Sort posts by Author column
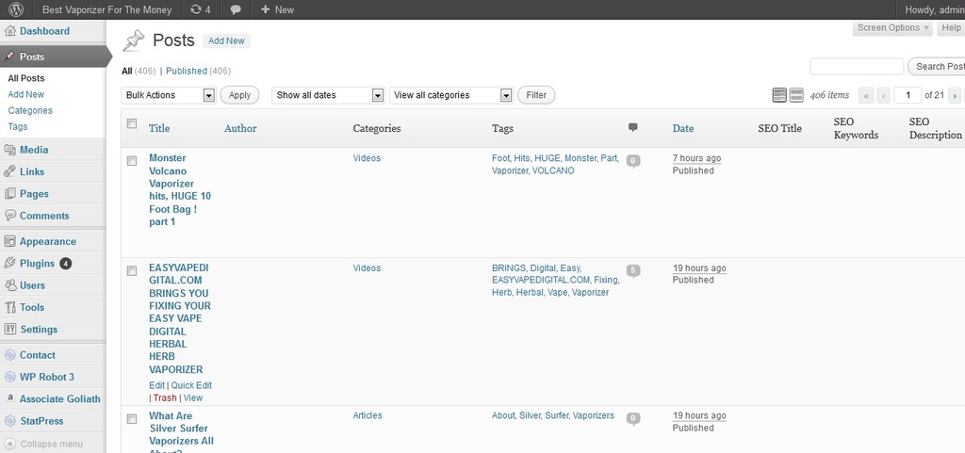The width and height of the screenshot is (965, 453). pyautogui.click(x=240, y=128)
